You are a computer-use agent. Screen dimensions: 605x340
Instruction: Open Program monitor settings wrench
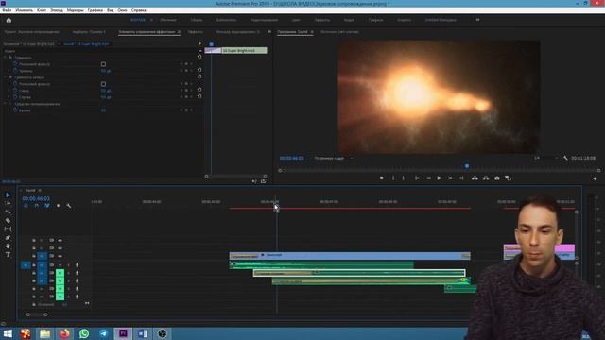tap(565, 158)
